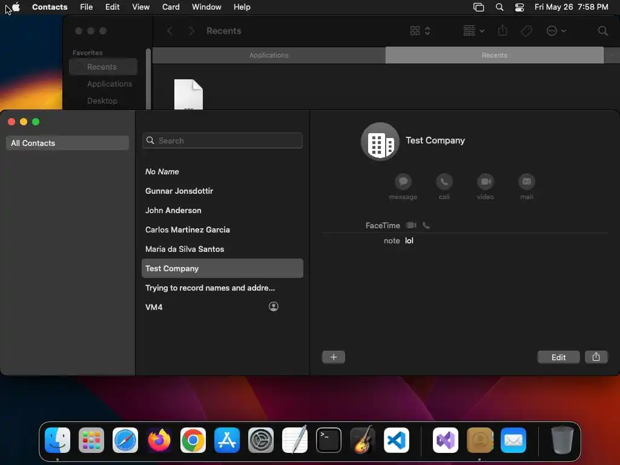Open the Edit menu in the menu bar

click(x=112, y=7)
